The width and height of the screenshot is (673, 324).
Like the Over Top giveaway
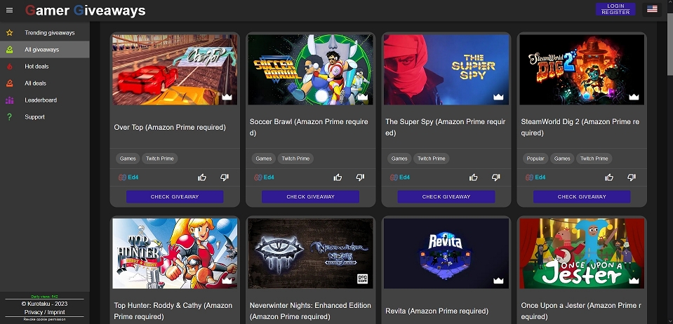[x=202, y=177]
